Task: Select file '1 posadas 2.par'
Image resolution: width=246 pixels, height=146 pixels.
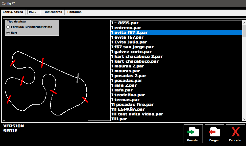Action: (x=177, y=76)
